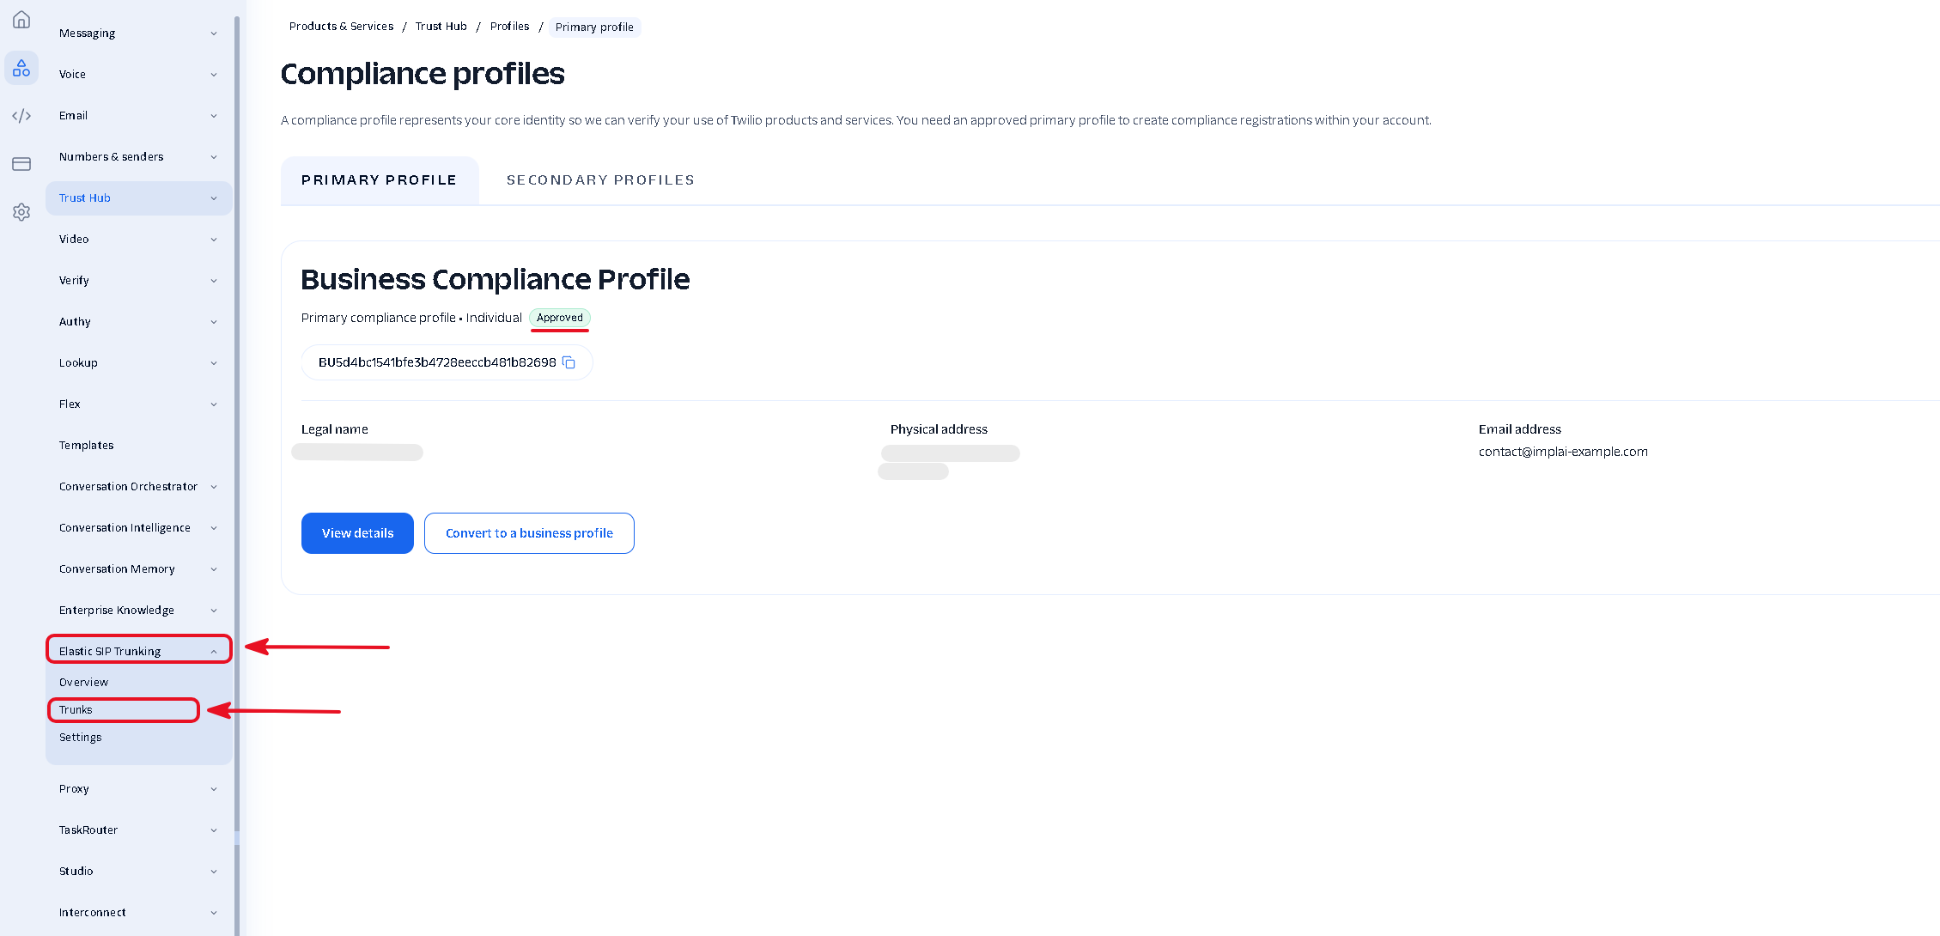Open the TaskRouter sidebar section
Viewport: 1940px width, 936px height.
[138, 830]
